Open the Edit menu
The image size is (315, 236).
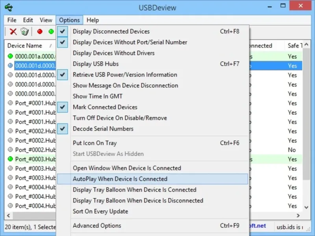pyautogui.click(x=28, y=20)
